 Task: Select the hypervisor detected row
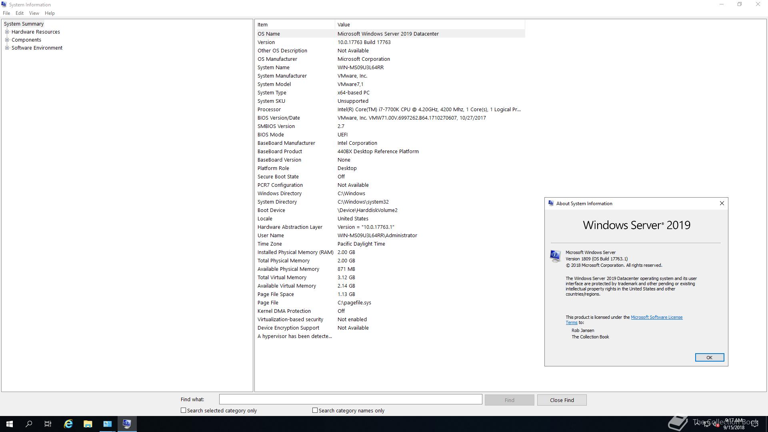390,336
